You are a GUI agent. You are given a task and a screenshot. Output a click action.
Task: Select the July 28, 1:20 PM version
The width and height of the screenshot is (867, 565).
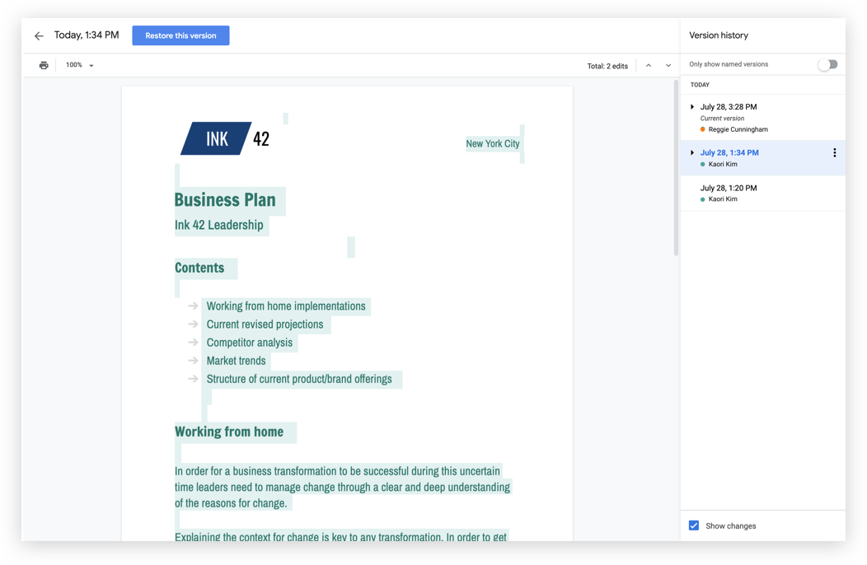pyautogui.click(x=729, y=188)
